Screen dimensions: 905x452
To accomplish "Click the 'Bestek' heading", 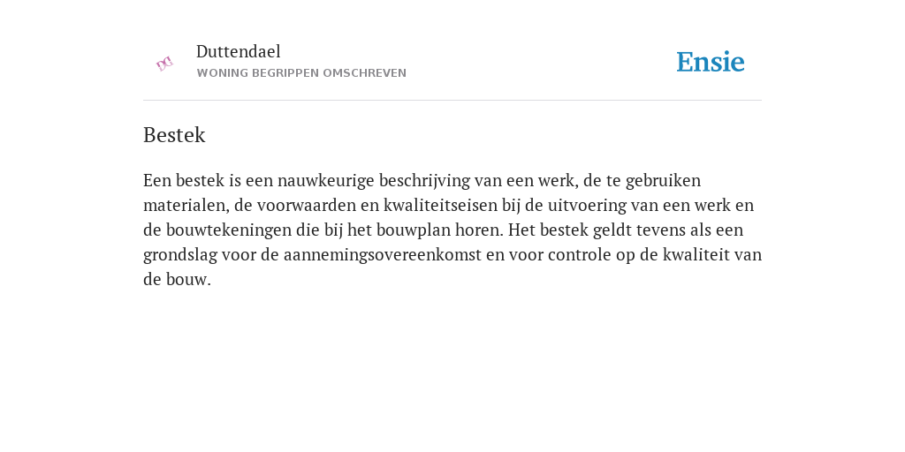I will 174,135.
